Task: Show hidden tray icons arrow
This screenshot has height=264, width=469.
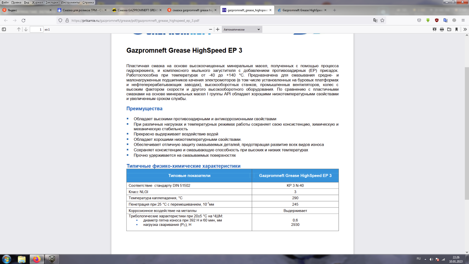Action: pos(425,259)
